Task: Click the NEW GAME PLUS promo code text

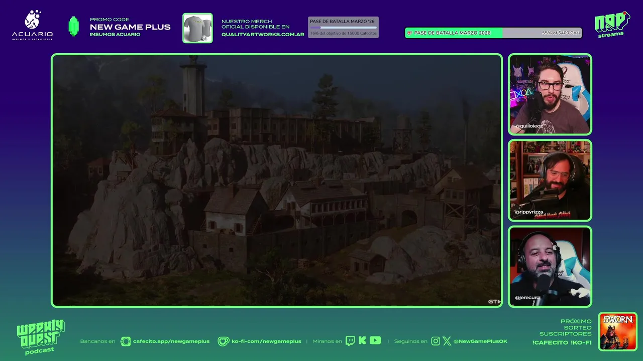Action: tap(130, 27)
